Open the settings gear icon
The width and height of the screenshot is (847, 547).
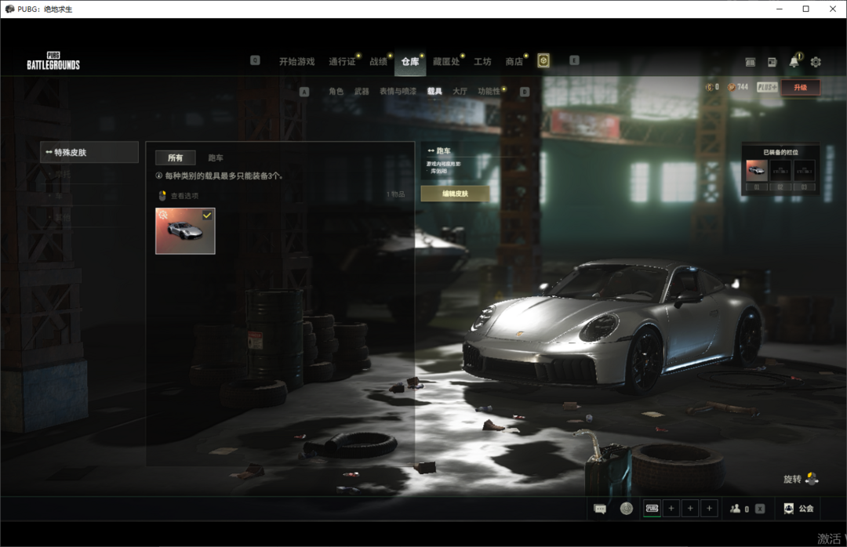pyautogui.click(x=816, y=62)
